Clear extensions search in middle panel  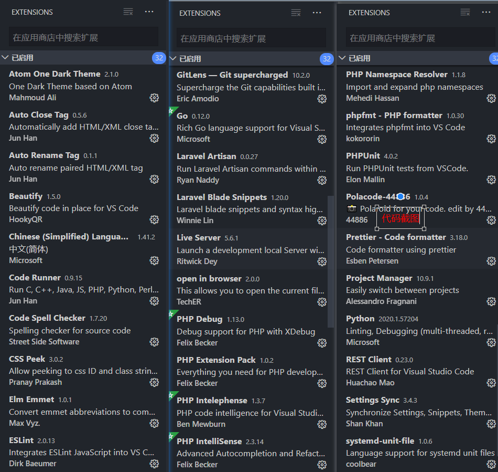click(x=296, y=13)
